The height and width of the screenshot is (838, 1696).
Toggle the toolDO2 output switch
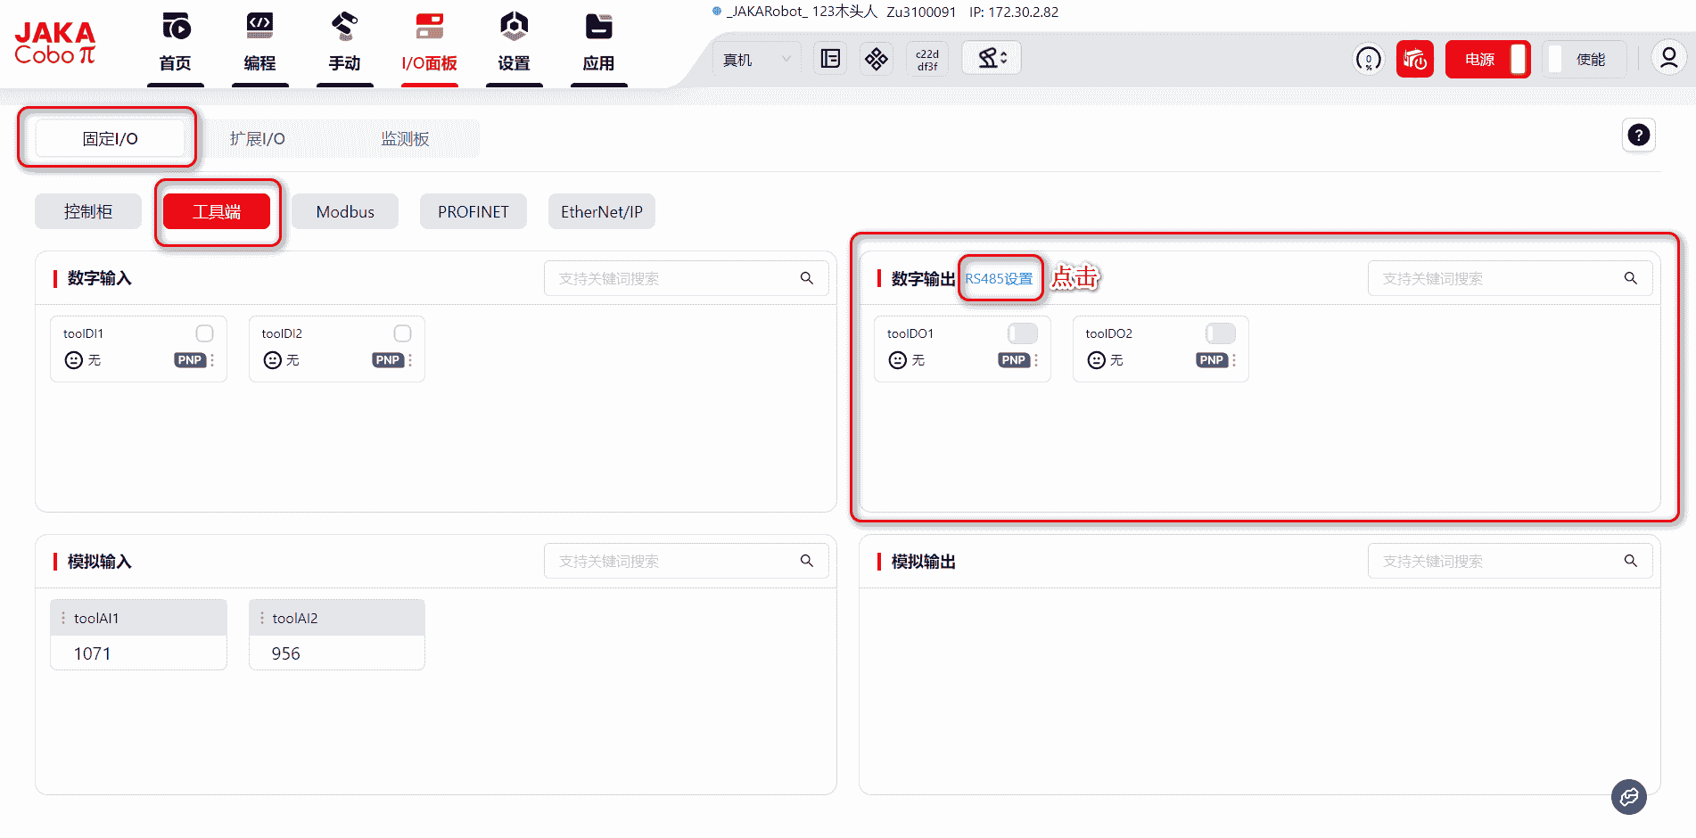[1220, 333]
